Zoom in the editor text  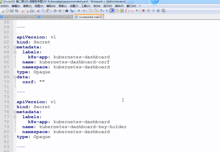coord(78,11)
